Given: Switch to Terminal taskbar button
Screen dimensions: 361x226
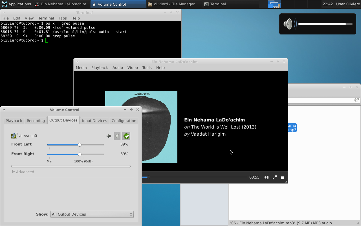Looking at the screenshot, I should click(231, 4).
